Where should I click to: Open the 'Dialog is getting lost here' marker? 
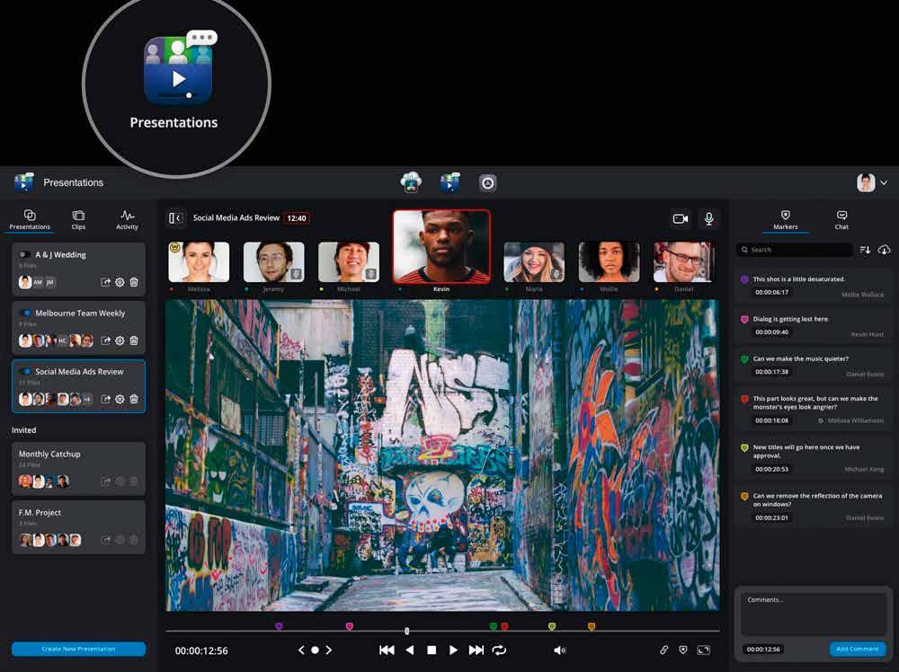[813, 325]
